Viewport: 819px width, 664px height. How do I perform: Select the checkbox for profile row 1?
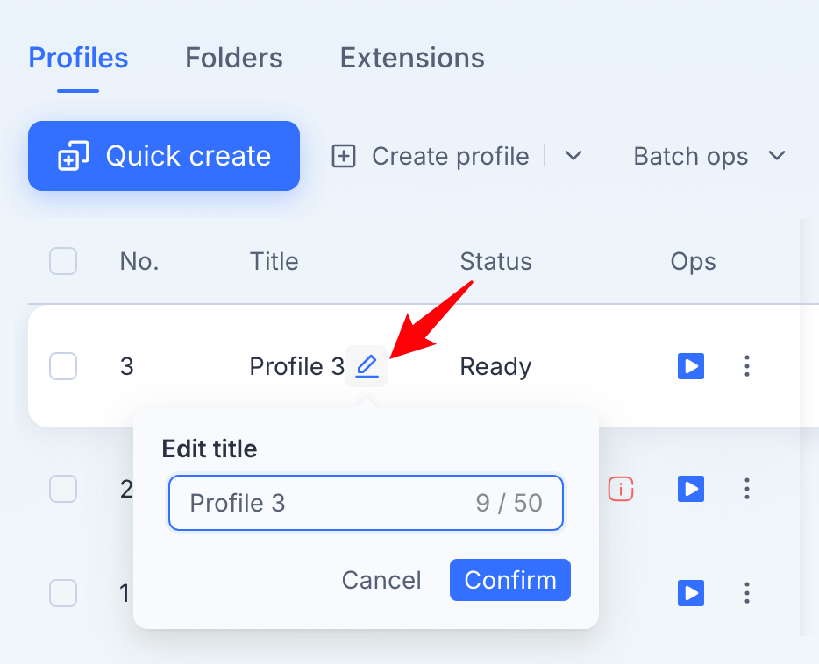coord(63,593)
